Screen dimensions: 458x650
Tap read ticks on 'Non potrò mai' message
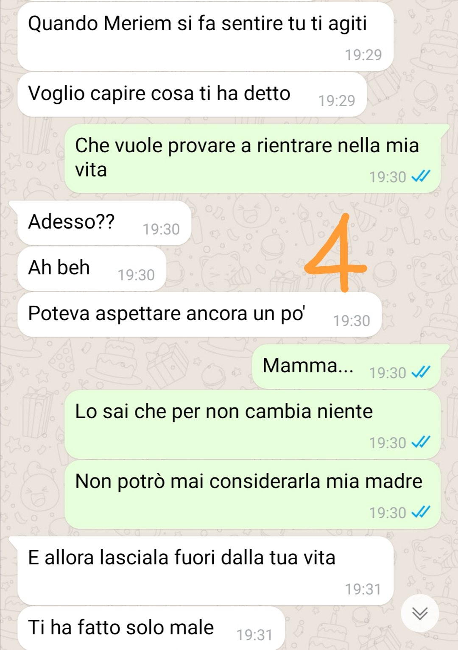(x=421, y=512)
